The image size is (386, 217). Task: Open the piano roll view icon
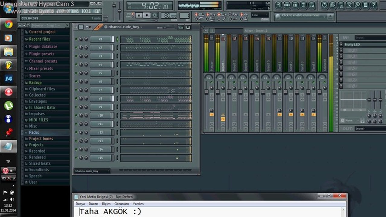[295, 5]
